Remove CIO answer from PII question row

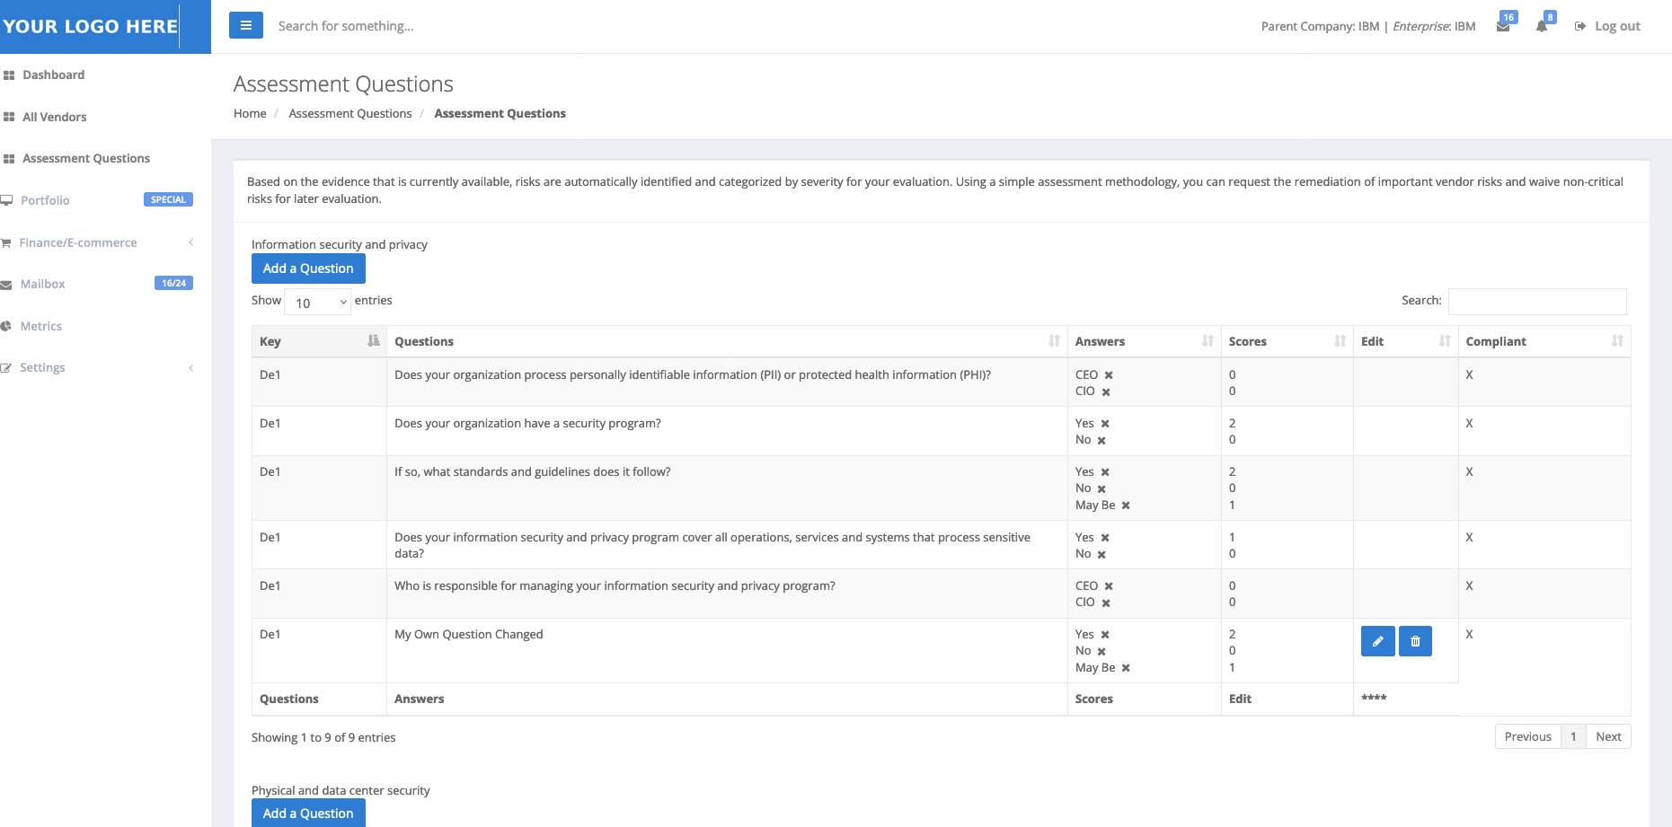click(1106, 392)
